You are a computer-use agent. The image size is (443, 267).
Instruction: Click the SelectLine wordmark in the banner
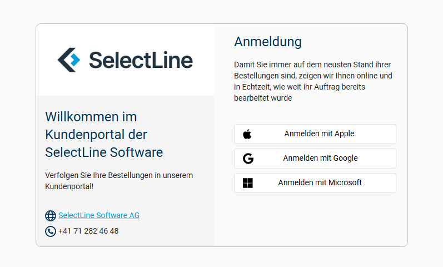(140, 60)
